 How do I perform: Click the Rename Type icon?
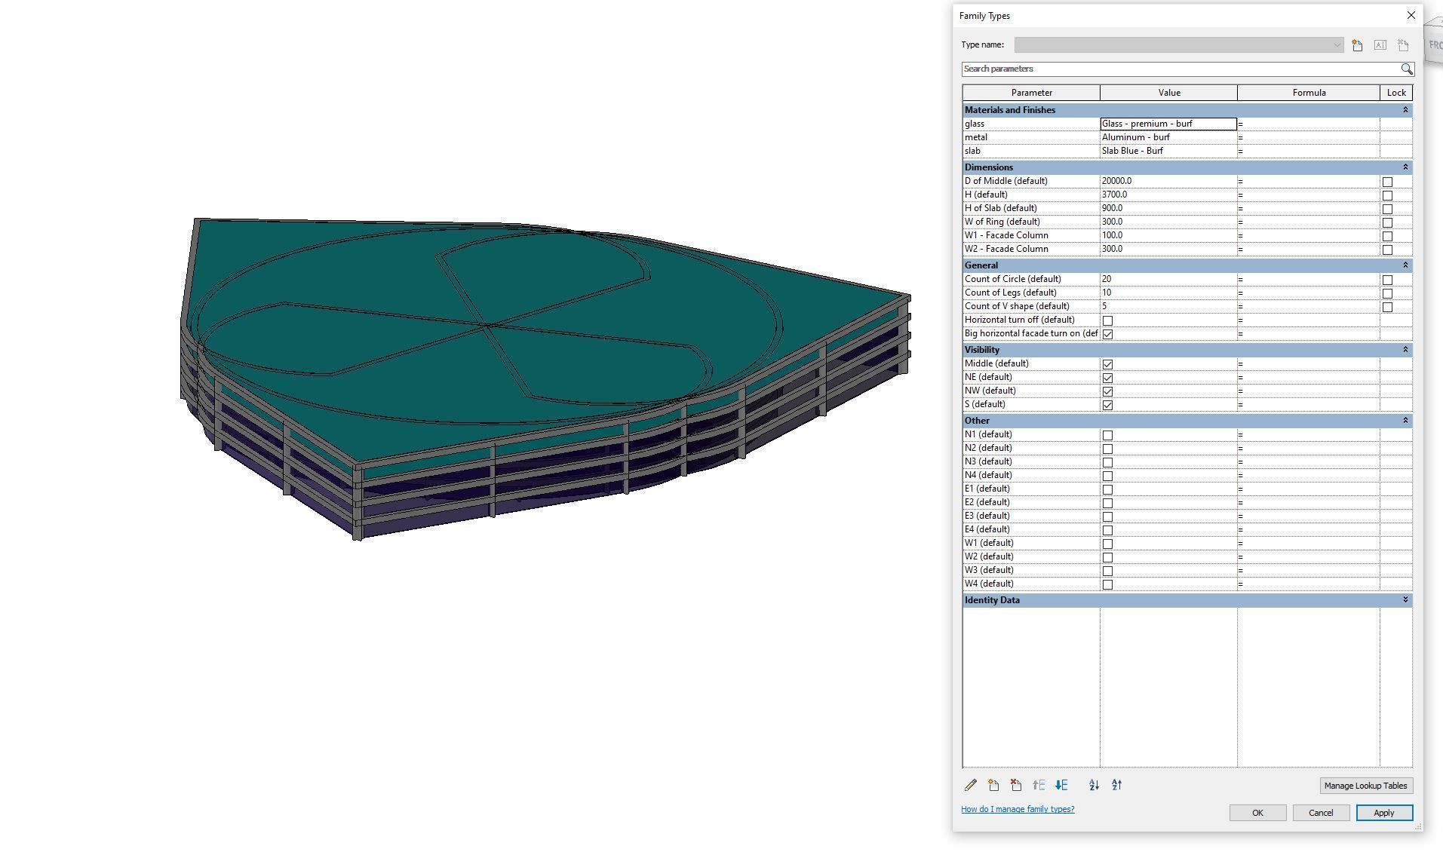click(x=1380, y=45)
